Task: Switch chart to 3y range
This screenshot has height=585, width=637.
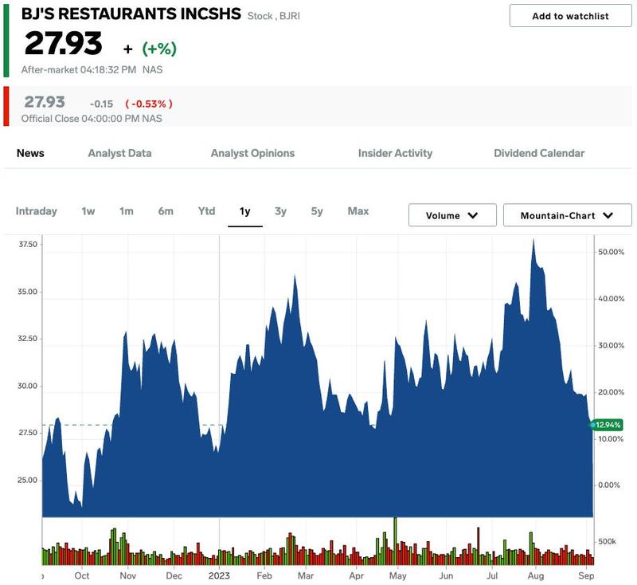Action: (281, 211)
